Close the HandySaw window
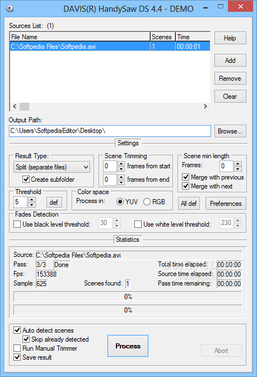 (x=240, y=7)
